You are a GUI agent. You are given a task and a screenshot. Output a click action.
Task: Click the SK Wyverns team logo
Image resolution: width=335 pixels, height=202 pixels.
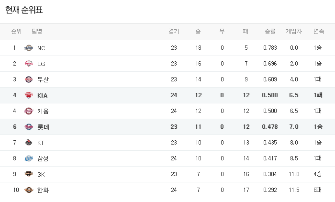click(x=29, y=174)
